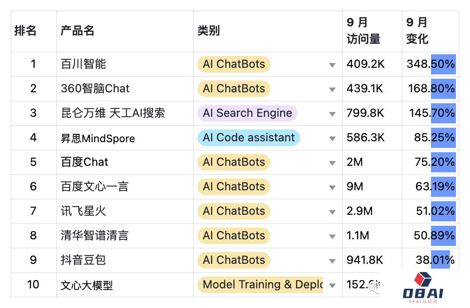The height and width of the screenshot is (308, 470).
Task: Open category dropdown arrow for 昇思MindSpore row
Action: coord(332,138)
